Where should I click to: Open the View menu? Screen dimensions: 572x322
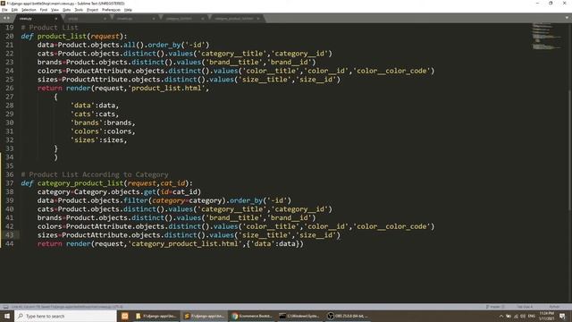pos(55,10)
